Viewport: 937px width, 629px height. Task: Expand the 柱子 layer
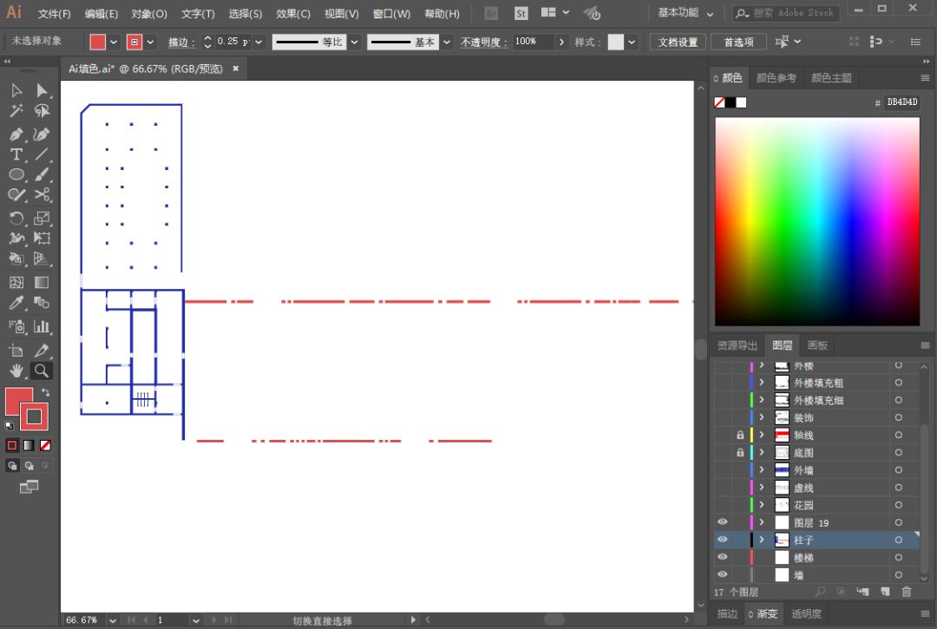(x=762, y=540)
